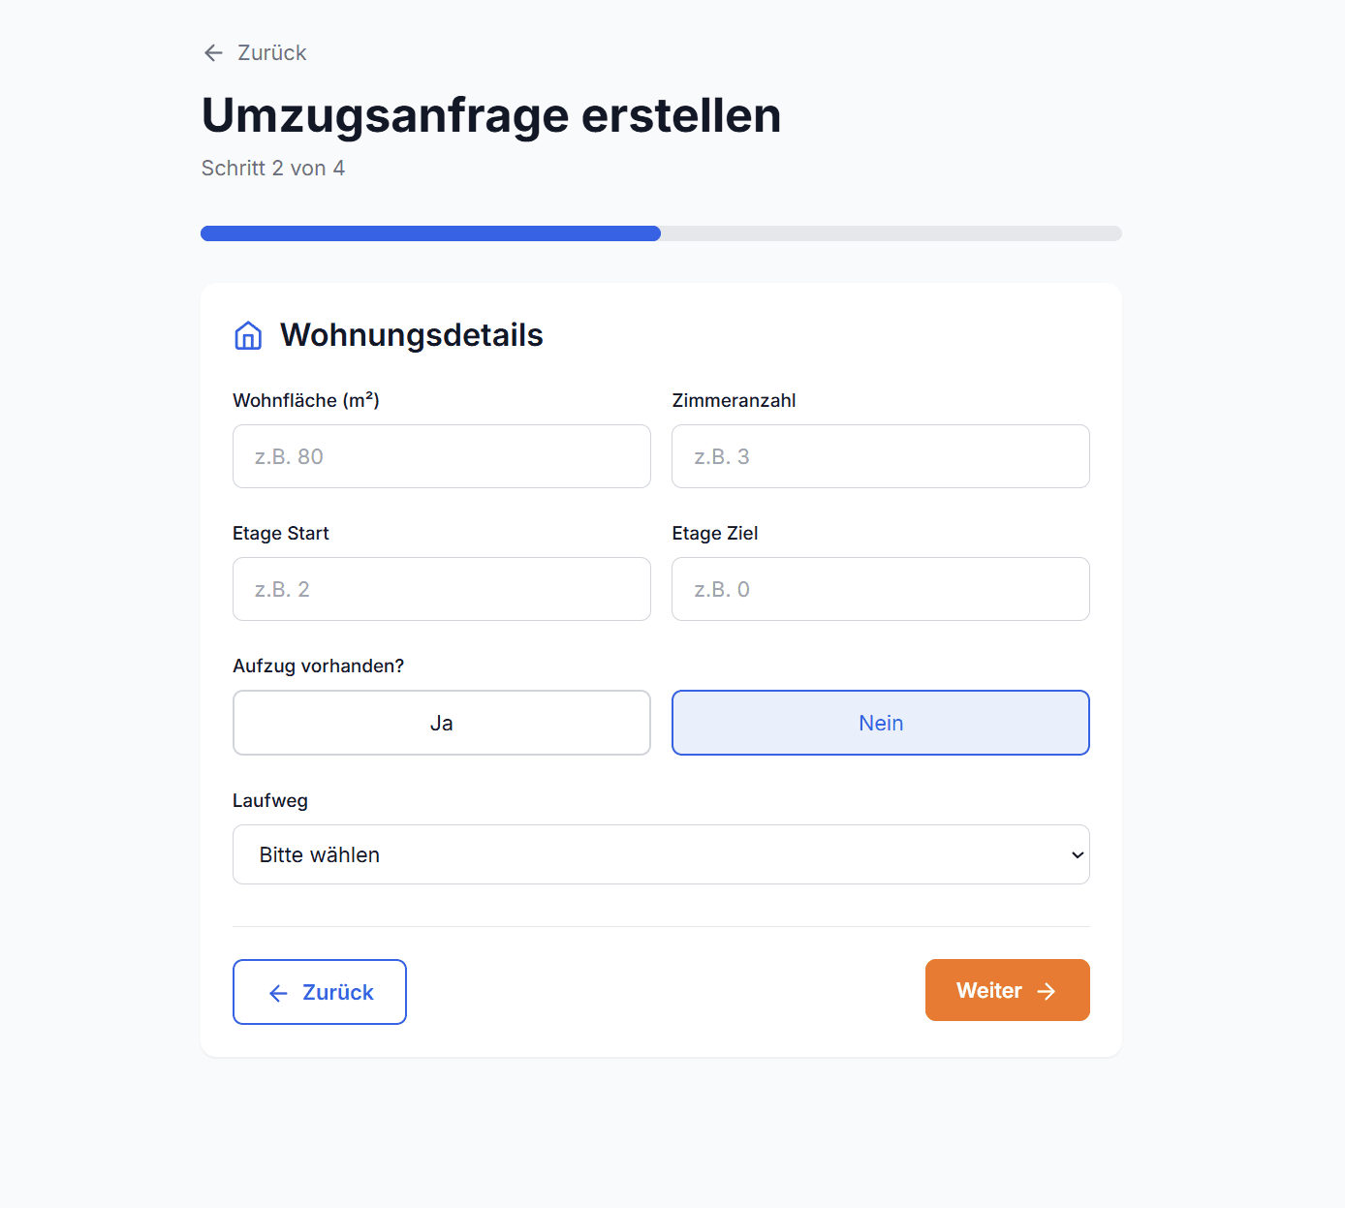The width and height of the screenshot is (1345, 1208).
Task: Open the Laufweg dropdown
Action: pos(660,854)
